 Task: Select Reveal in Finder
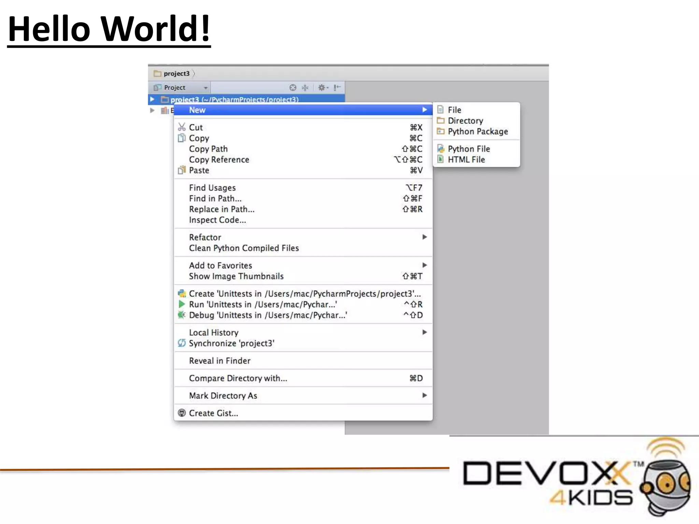[x=219, y=361]
